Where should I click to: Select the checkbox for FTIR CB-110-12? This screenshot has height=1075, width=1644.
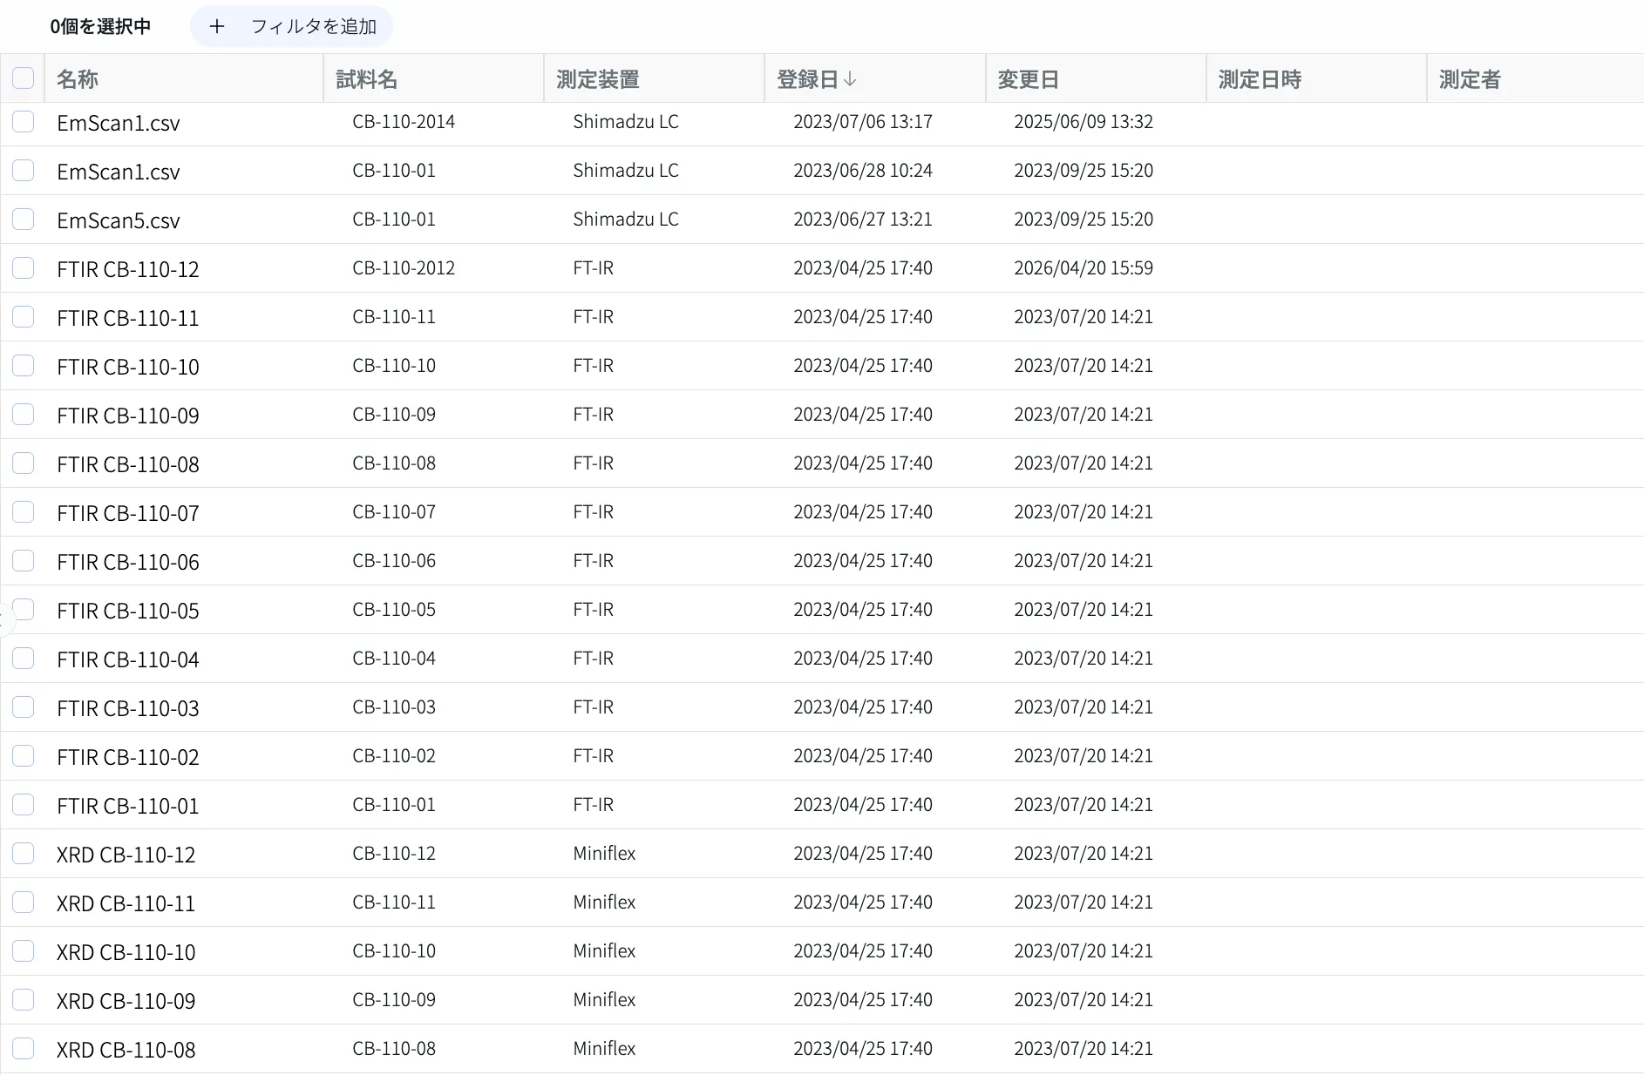click(24, 268)
